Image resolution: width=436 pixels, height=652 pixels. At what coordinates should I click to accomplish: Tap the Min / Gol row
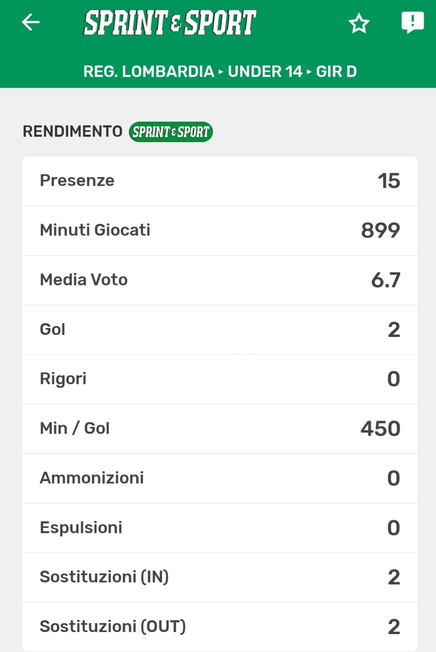[219, 428]
